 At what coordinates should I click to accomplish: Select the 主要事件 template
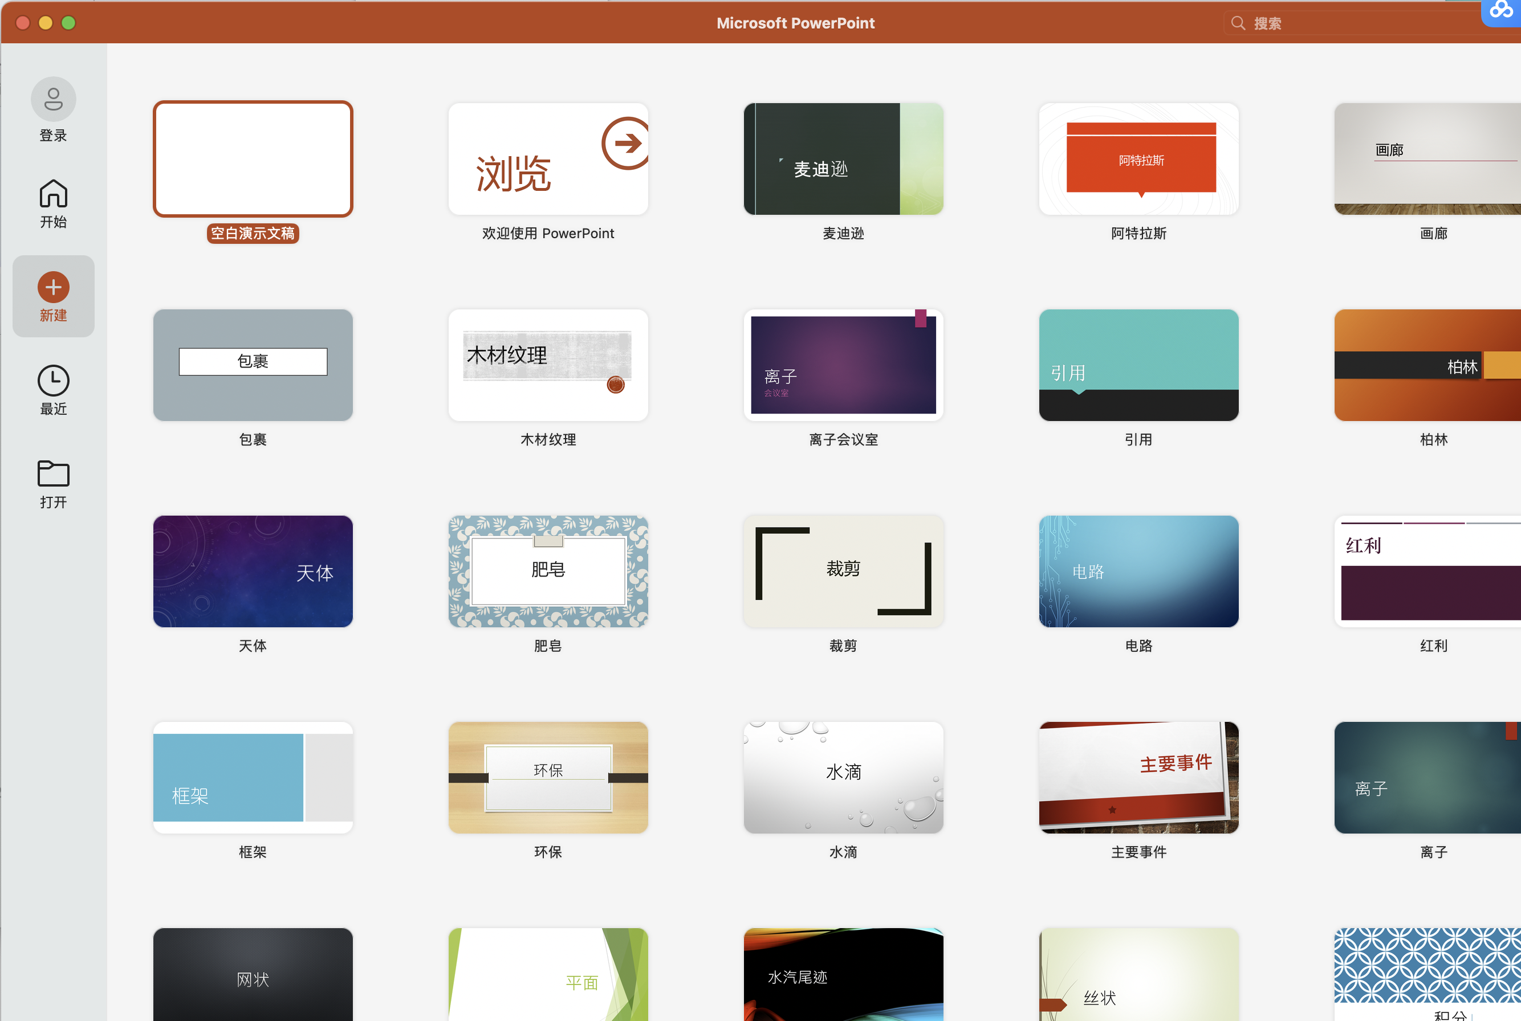click(1138, 777)
